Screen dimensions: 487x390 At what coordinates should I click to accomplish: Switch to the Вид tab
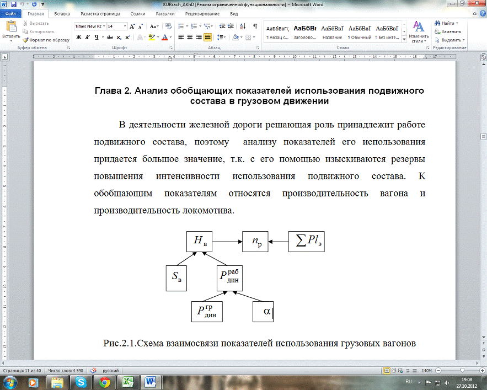tap(234, 14)
